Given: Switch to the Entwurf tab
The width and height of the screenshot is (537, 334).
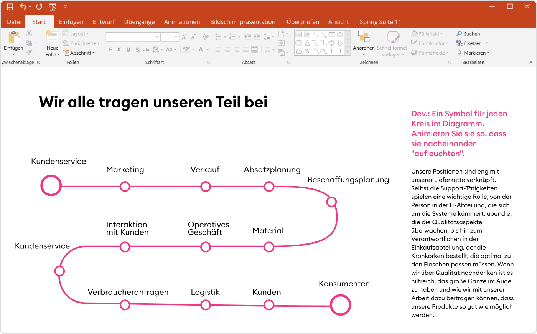Looking at the screenshot, I should (x=104, y=22).
